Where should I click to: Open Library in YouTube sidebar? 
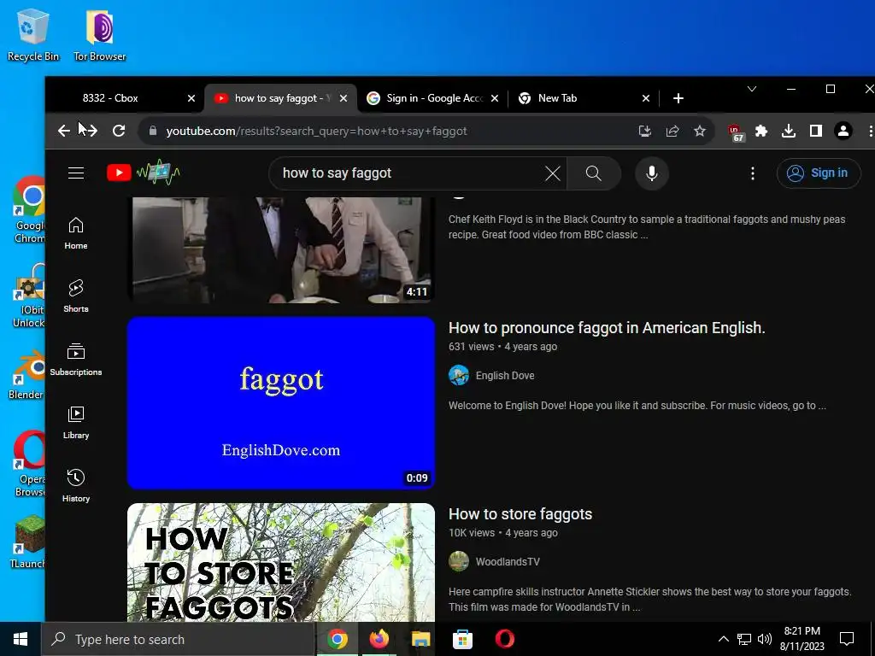tap(76, 422)
